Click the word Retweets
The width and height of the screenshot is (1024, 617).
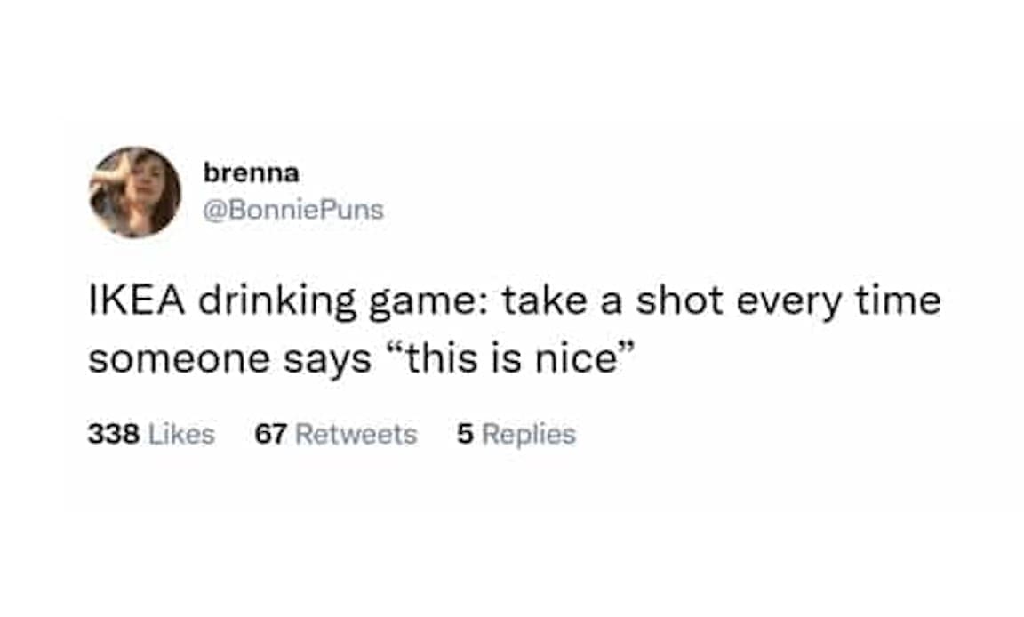point(356,435)
